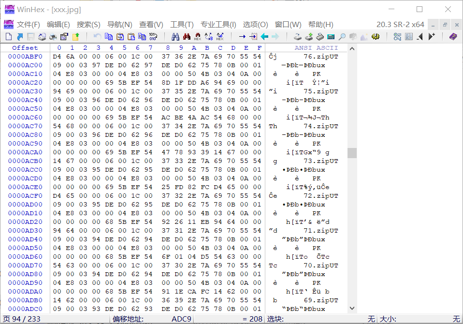Go to sector with the arrow-to-page icon
The image size is (463, 324).
(x=253, y=37)
